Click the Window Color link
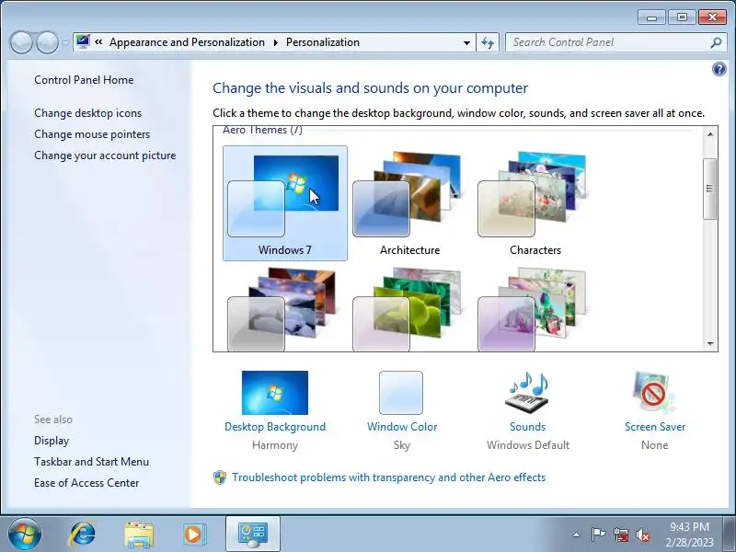The image size is (736, 552). coord(402,427)
